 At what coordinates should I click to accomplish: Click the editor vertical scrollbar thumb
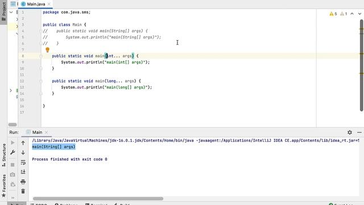click(362, 65)
